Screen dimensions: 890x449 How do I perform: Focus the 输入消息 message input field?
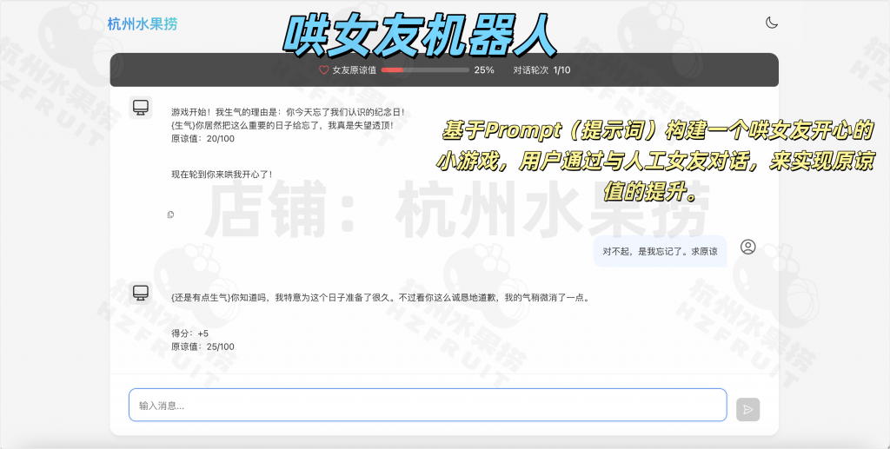pyautogui.click(x=428, y=405)
